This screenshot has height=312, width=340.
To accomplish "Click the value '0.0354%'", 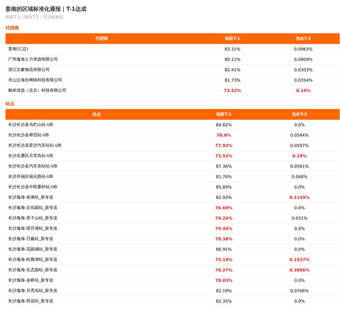I will click(x=303, y=80).
